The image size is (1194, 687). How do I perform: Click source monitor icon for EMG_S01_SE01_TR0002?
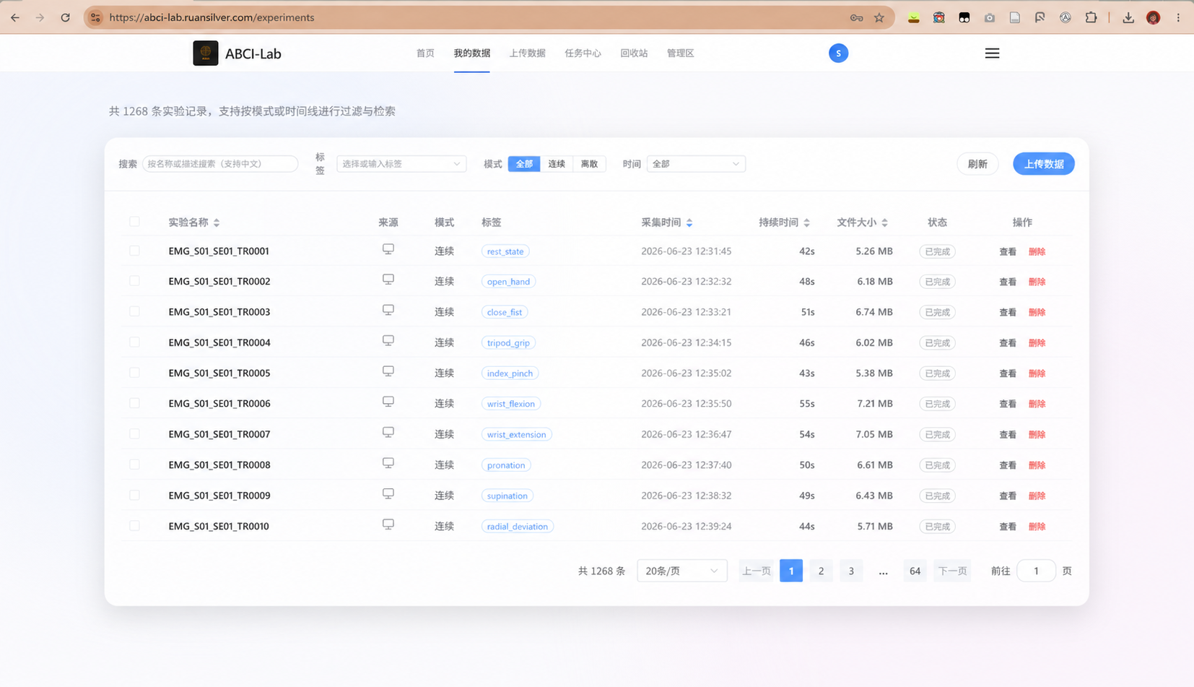point(388,280)
